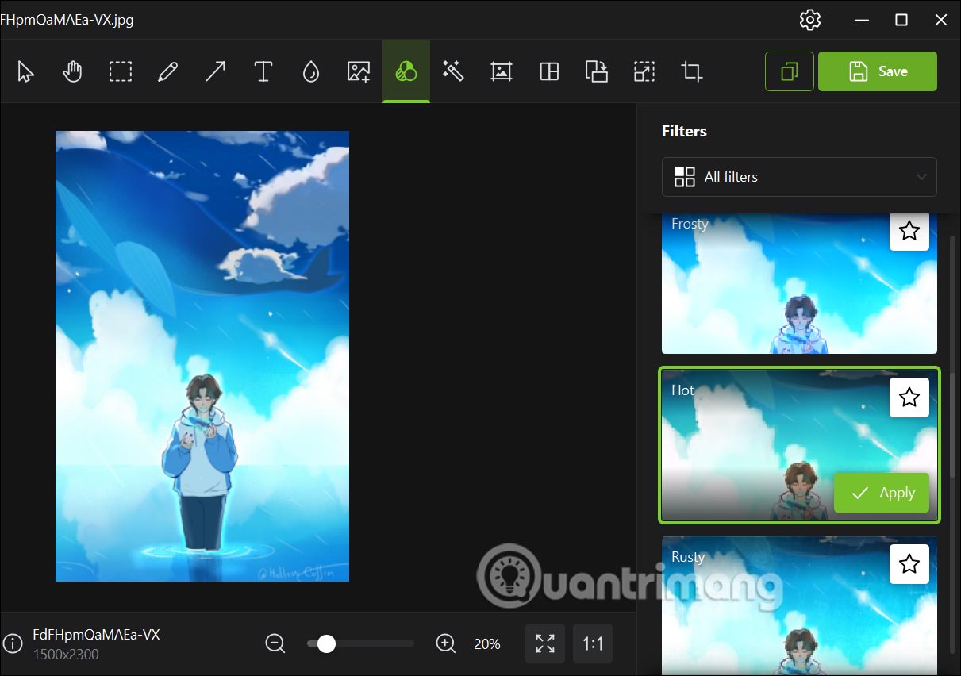Select the crop tool

click(692, 72)
